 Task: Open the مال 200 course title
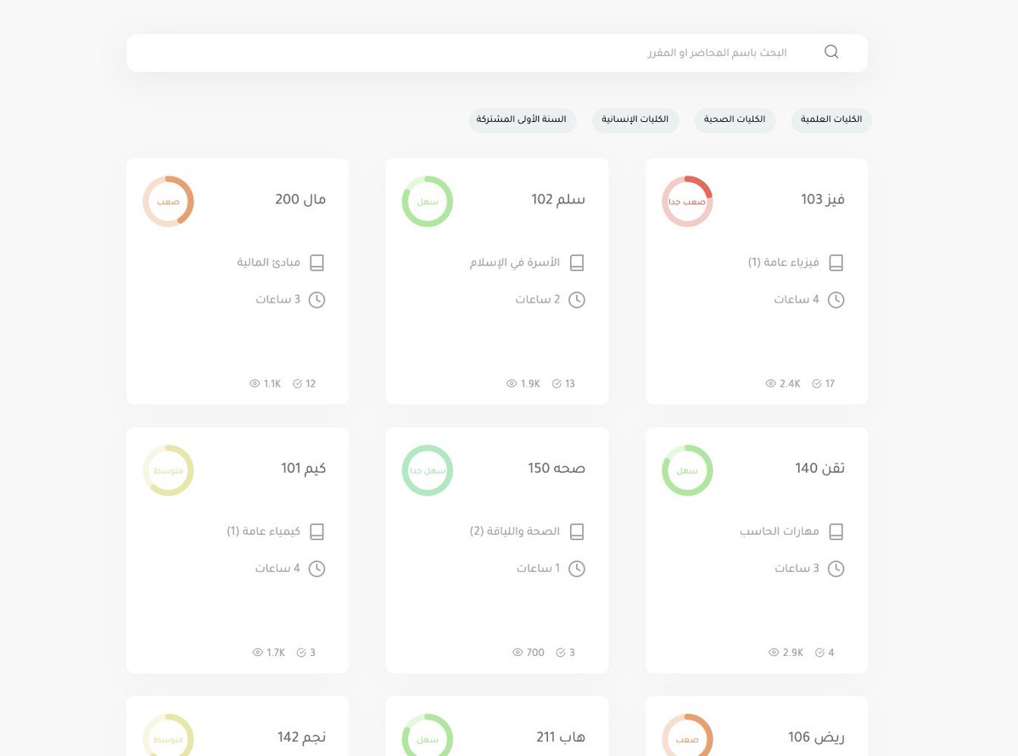point(300,199)
